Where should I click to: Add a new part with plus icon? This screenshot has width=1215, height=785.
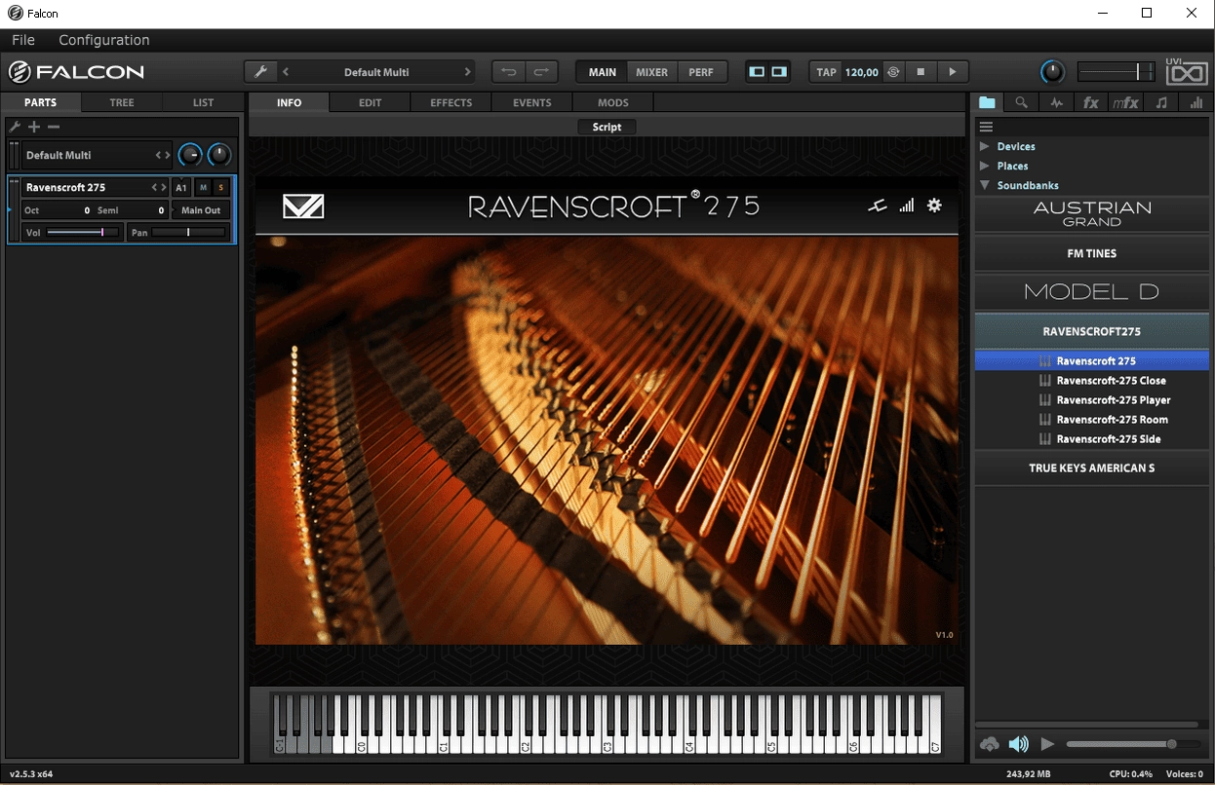tap(34, 127)
